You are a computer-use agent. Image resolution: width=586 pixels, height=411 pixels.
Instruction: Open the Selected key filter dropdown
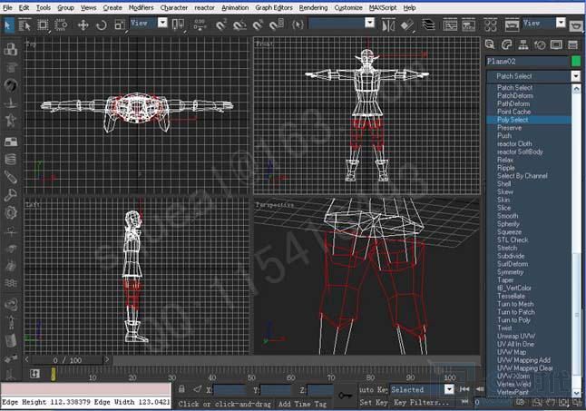[x=449, y=390]
